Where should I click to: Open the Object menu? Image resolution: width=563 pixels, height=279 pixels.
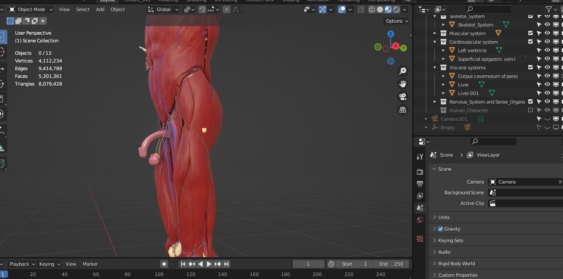coord(117,9)
